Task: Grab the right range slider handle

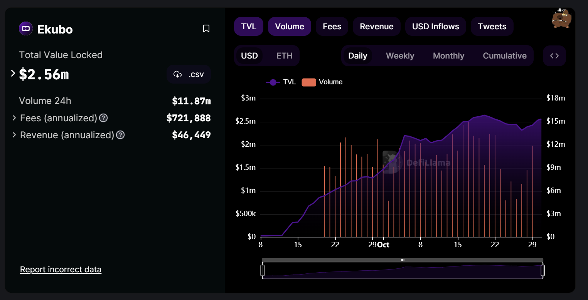Action: (x=543, y=270)
